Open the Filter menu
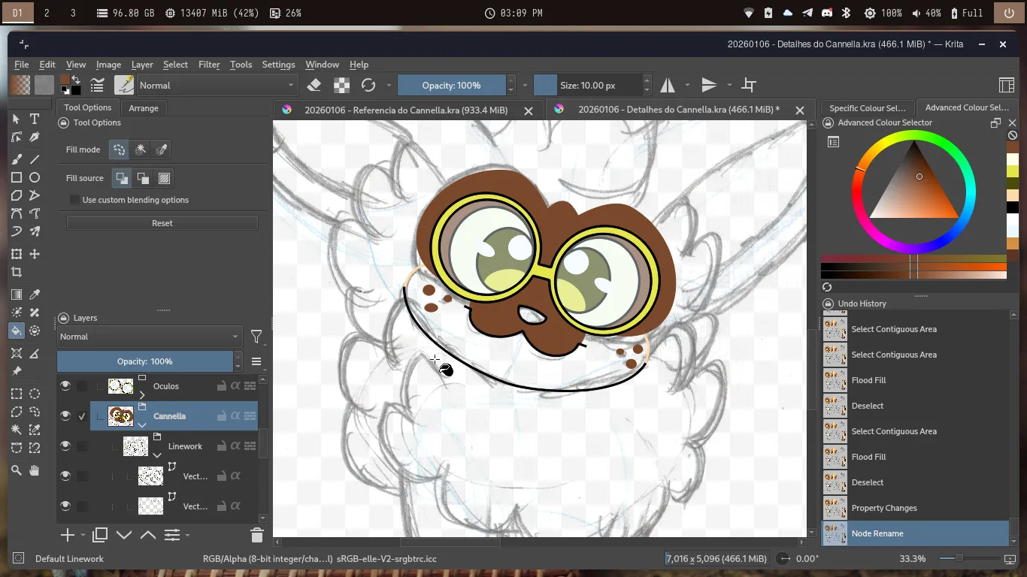1027x577 pixels. point(209,65)
